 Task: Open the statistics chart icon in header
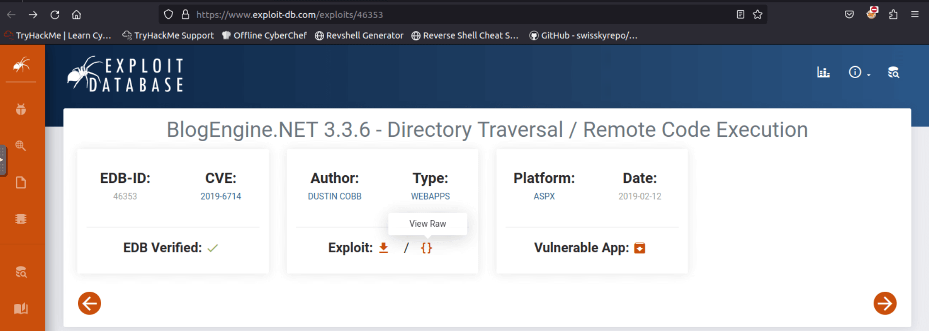point(823,72)
